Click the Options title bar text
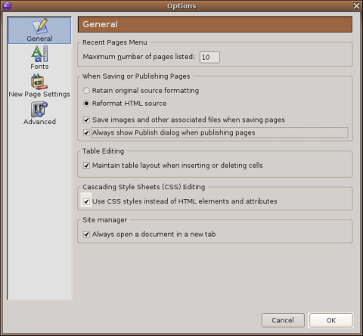 181,6
